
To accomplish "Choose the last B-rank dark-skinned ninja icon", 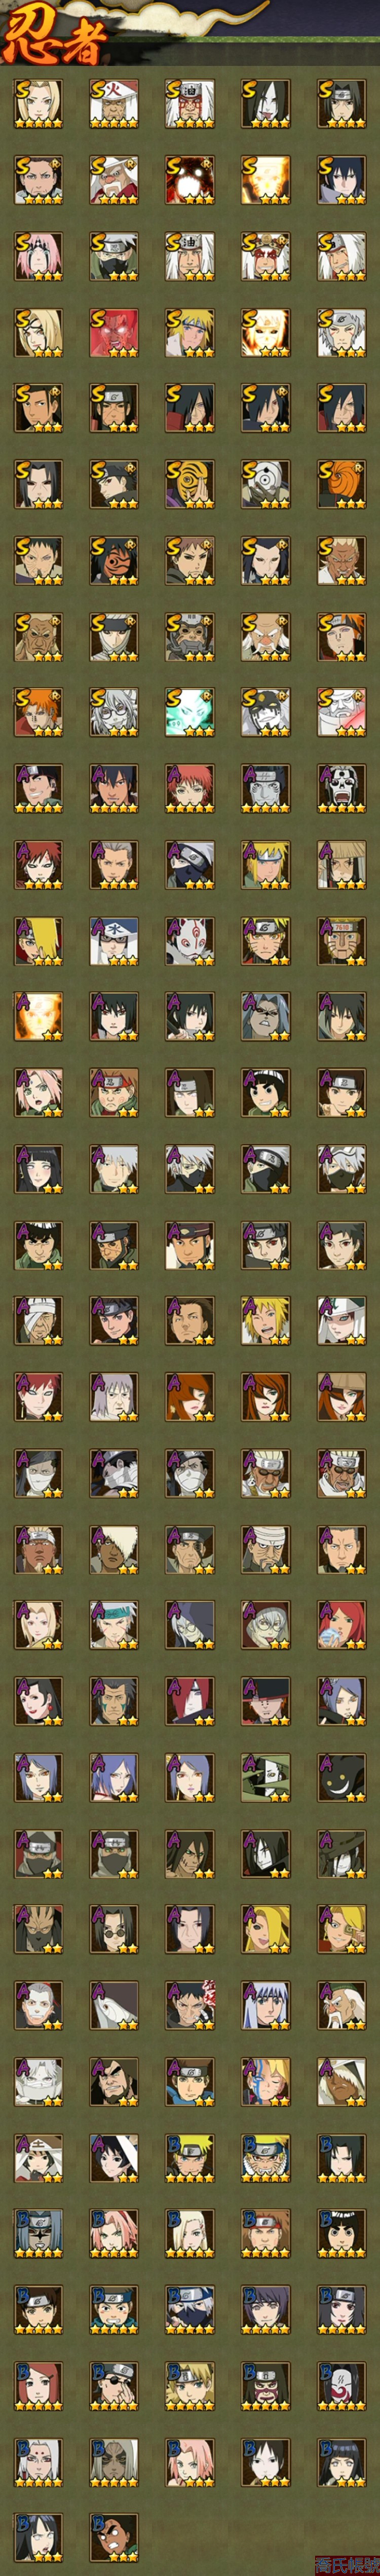I will click(x=114, y=2536).
